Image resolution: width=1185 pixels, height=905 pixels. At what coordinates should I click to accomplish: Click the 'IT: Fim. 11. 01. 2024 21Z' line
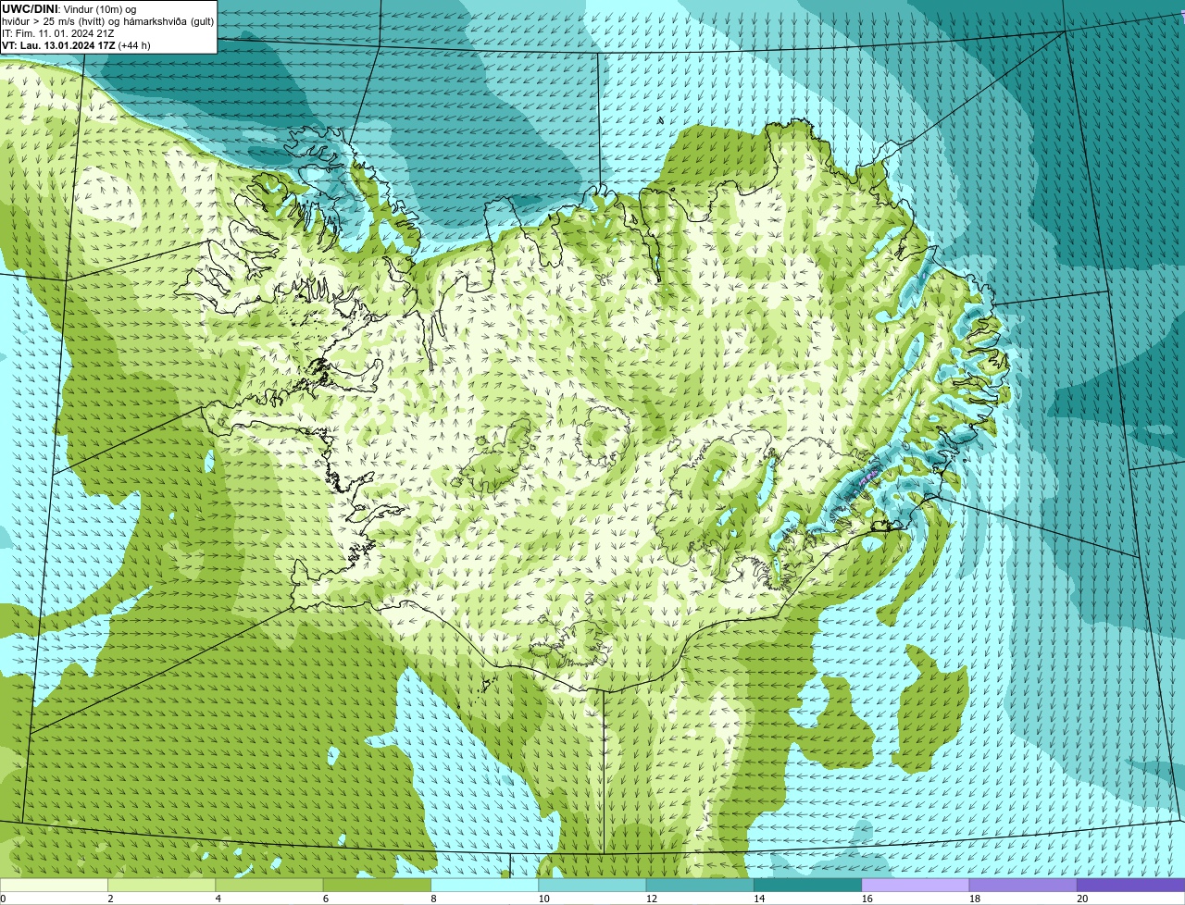tap(58, 33)
